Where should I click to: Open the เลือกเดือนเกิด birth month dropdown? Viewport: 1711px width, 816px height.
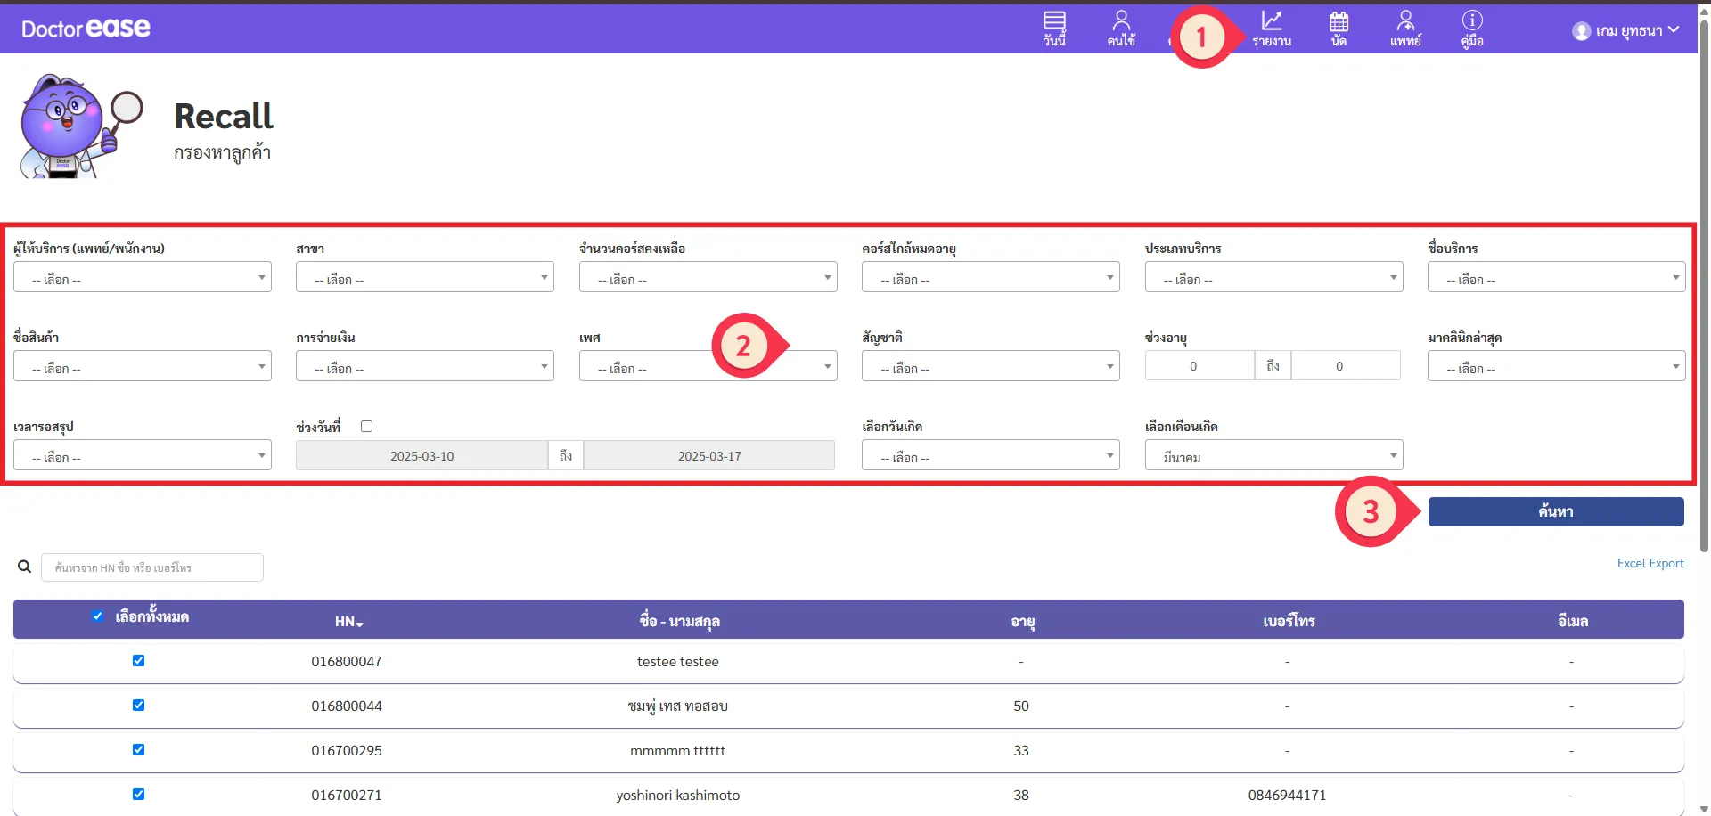tap(1273, 456)
